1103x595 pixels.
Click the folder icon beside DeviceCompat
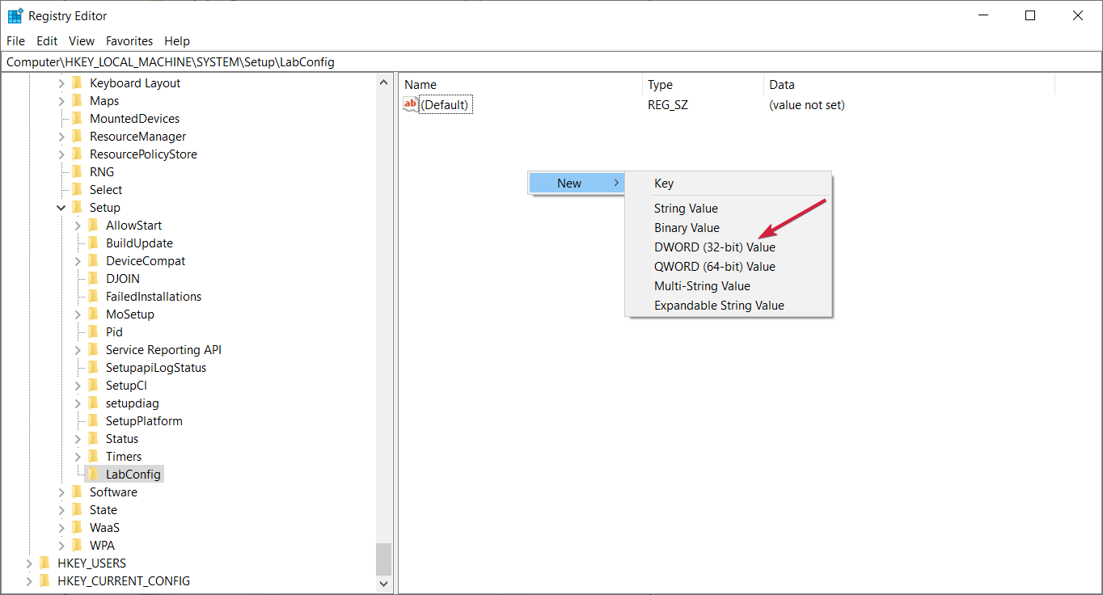(93, 260)
